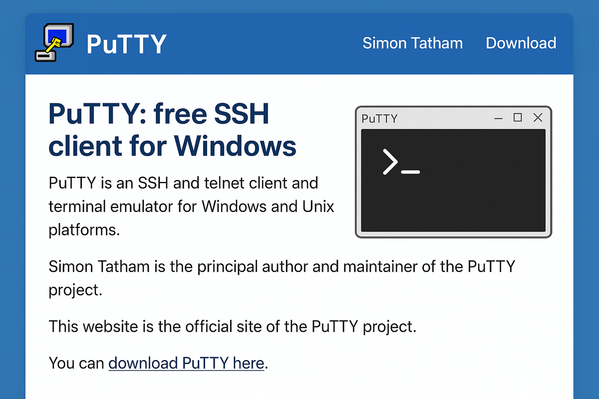The height and width of the screenshot is (399, 599).
Task: Open the Download page from the navigation bar
Action: tap(521, 43)
